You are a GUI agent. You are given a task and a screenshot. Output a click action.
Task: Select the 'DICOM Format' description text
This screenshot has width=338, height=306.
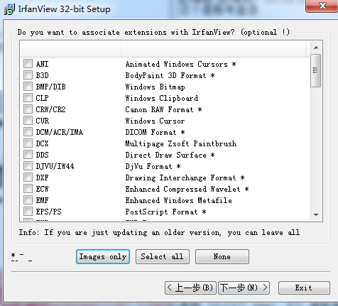point(155,132)
